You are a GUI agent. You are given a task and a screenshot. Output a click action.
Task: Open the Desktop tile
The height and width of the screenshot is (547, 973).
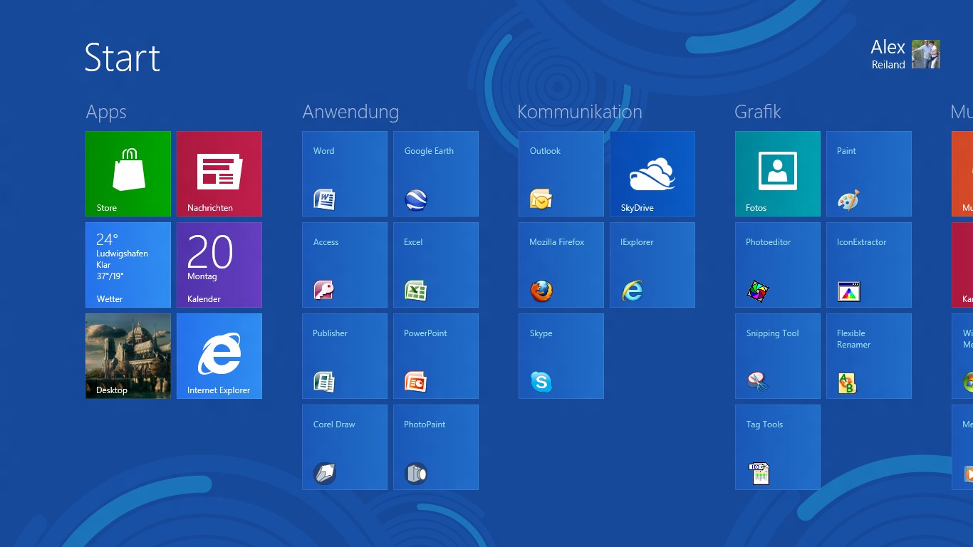[x=128, y=356]
